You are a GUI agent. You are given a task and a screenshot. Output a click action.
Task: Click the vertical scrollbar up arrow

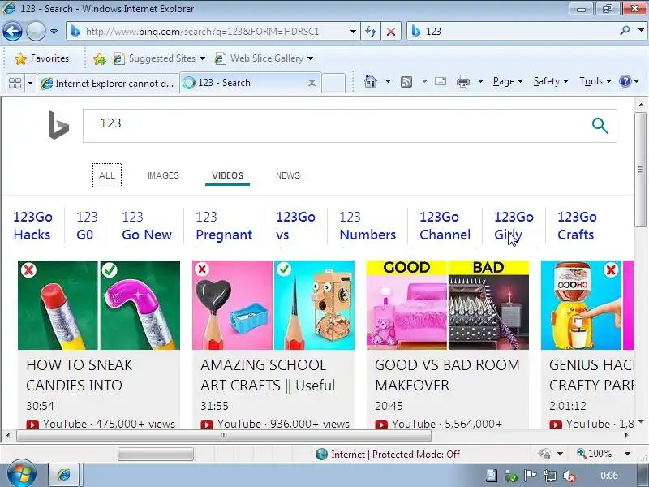coord(641,105)
